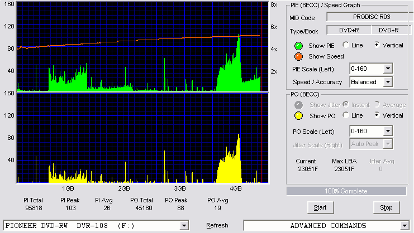
Task: Click the Refresh label
Action: pyautogui.click(x=217, y=226)
